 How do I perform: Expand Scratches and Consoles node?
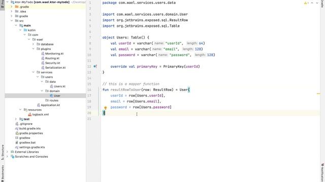(8, 157)
